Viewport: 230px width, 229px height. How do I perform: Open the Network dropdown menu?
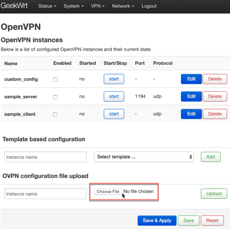pyautogui.click(x=123, y=6)
